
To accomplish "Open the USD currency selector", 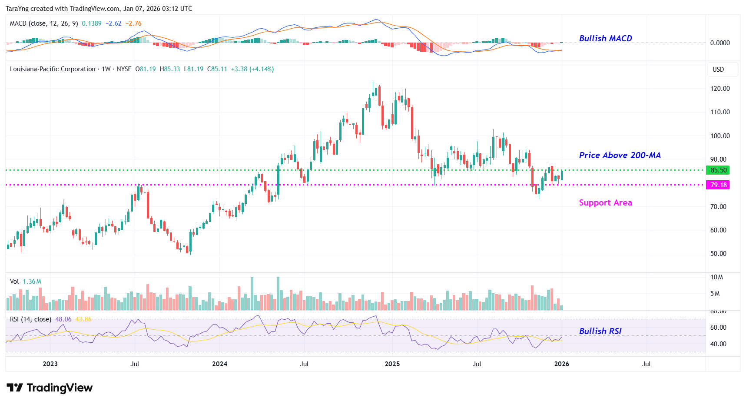I will pos(718,70).
